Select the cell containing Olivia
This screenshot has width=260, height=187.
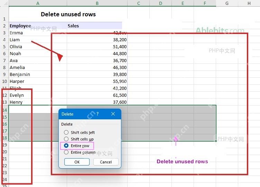tap(38, 46)
